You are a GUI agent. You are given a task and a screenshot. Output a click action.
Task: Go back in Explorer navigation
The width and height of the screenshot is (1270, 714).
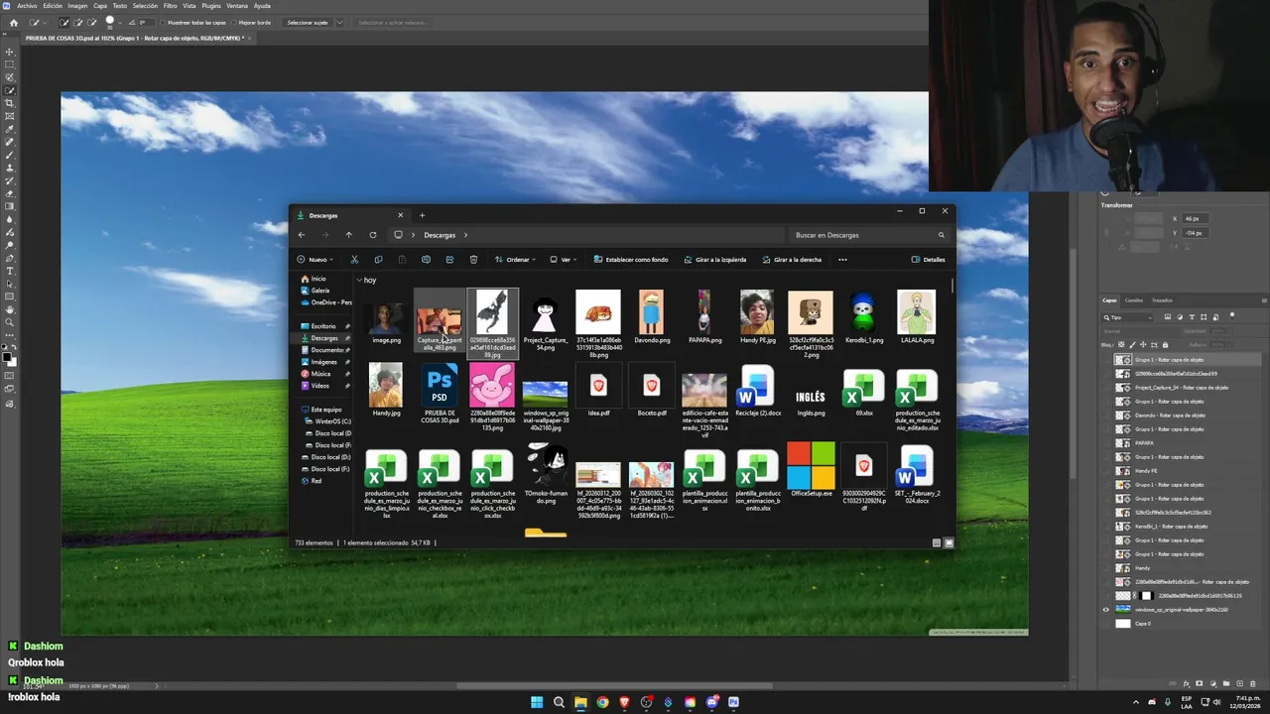(302, 235)
